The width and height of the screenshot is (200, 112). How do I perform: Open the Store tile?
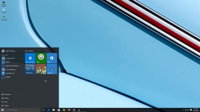point(52,58)
